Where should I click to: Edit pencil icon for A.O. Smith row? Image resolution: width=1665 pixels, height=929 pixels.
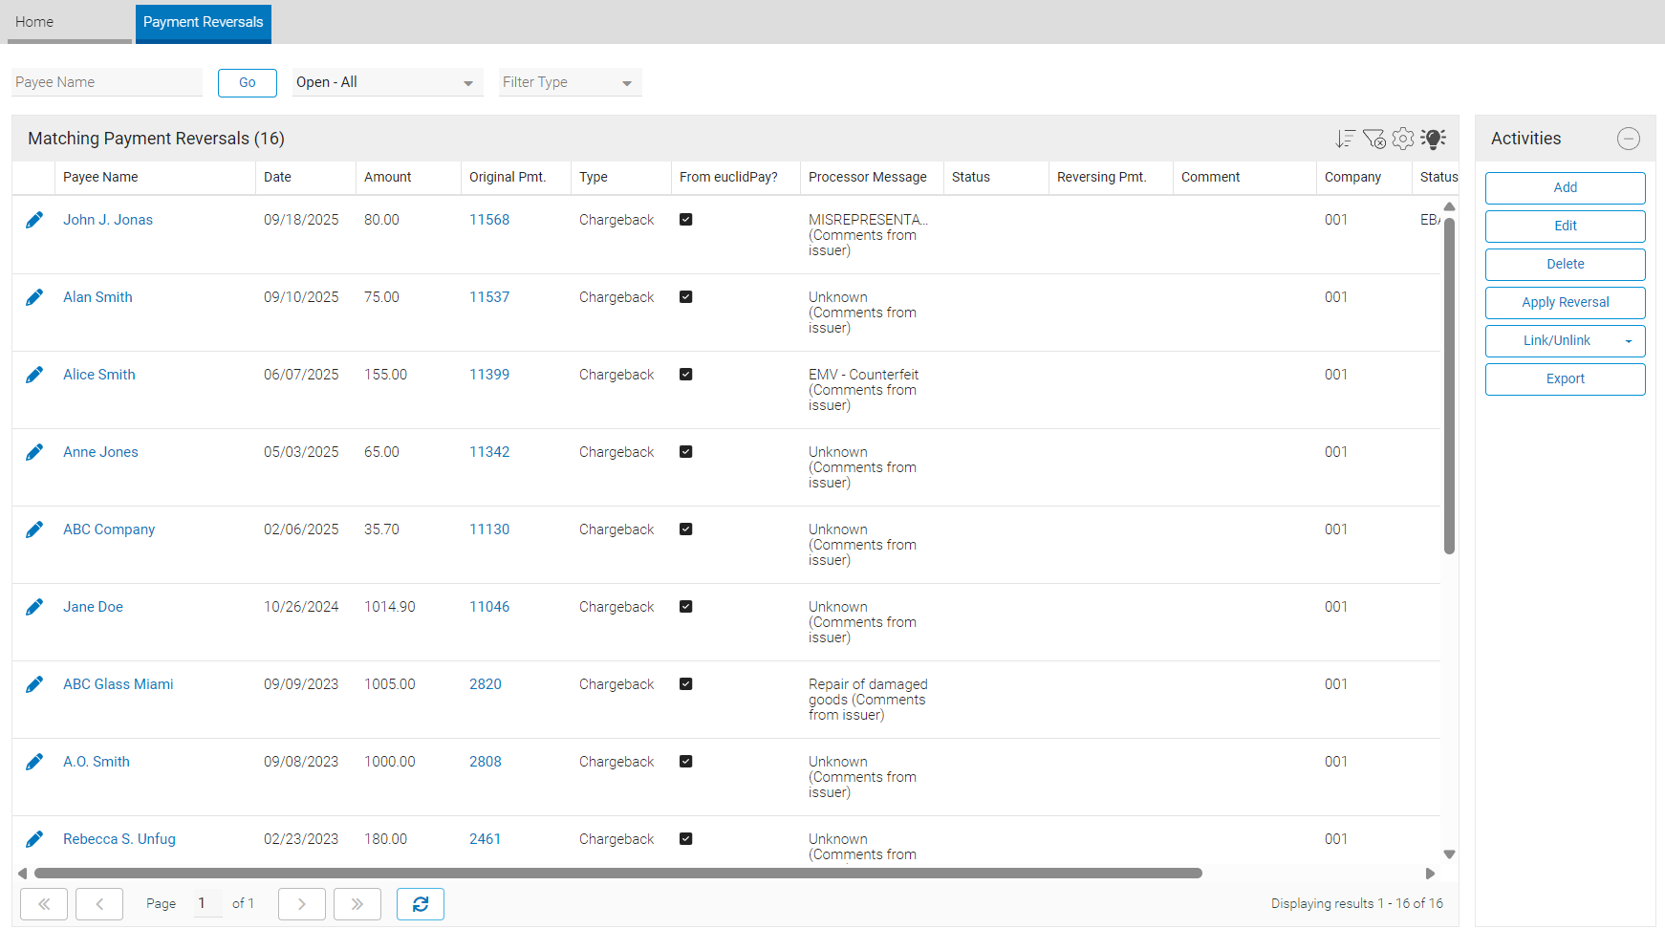34,762
